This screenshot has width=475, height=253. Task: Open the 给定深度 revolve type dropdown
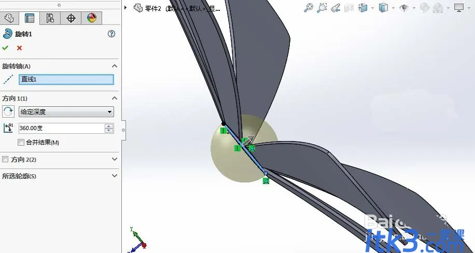coord(66,112)
